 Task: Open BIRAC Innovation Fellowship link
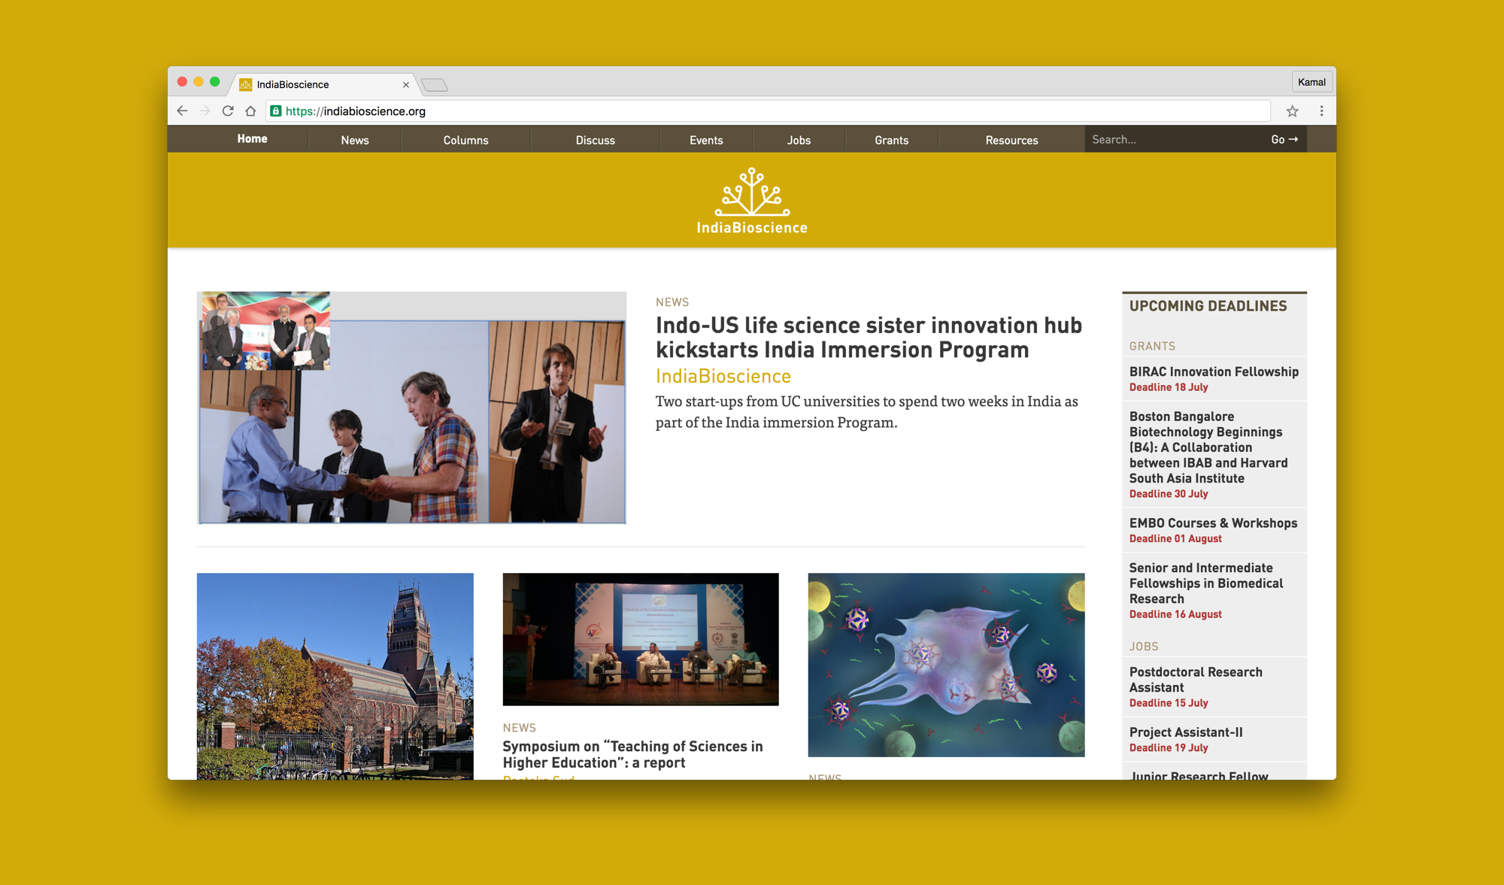1214,371
